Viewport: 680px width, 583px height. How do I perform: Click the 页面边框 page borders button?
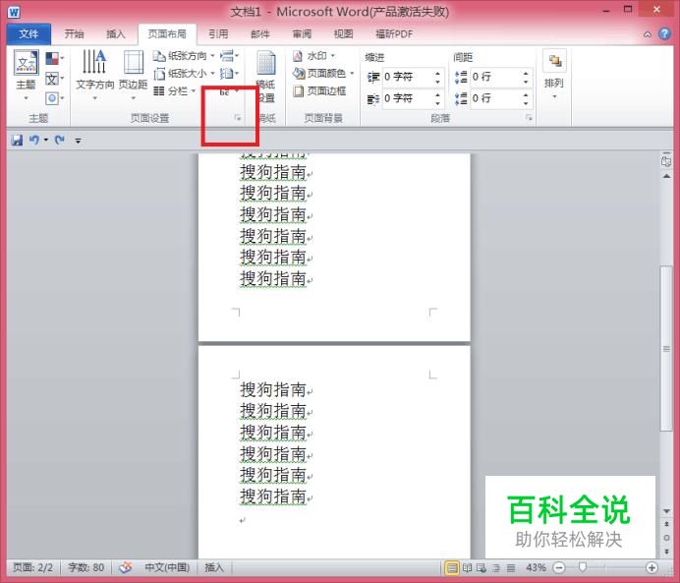tap(319, 91)
